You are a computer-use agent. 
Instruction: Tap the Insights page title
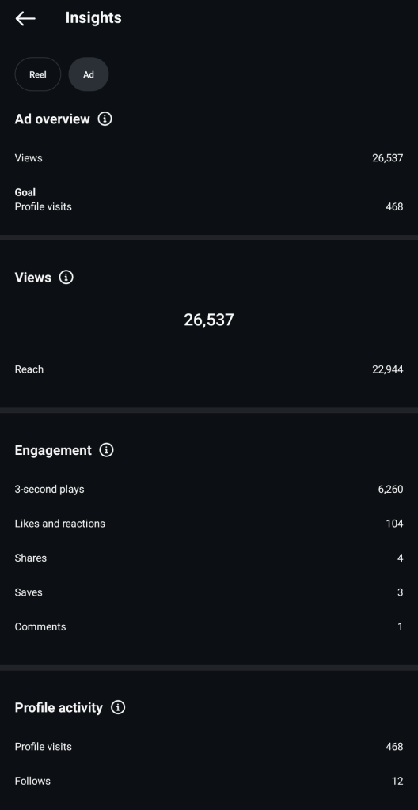point(93,17)
